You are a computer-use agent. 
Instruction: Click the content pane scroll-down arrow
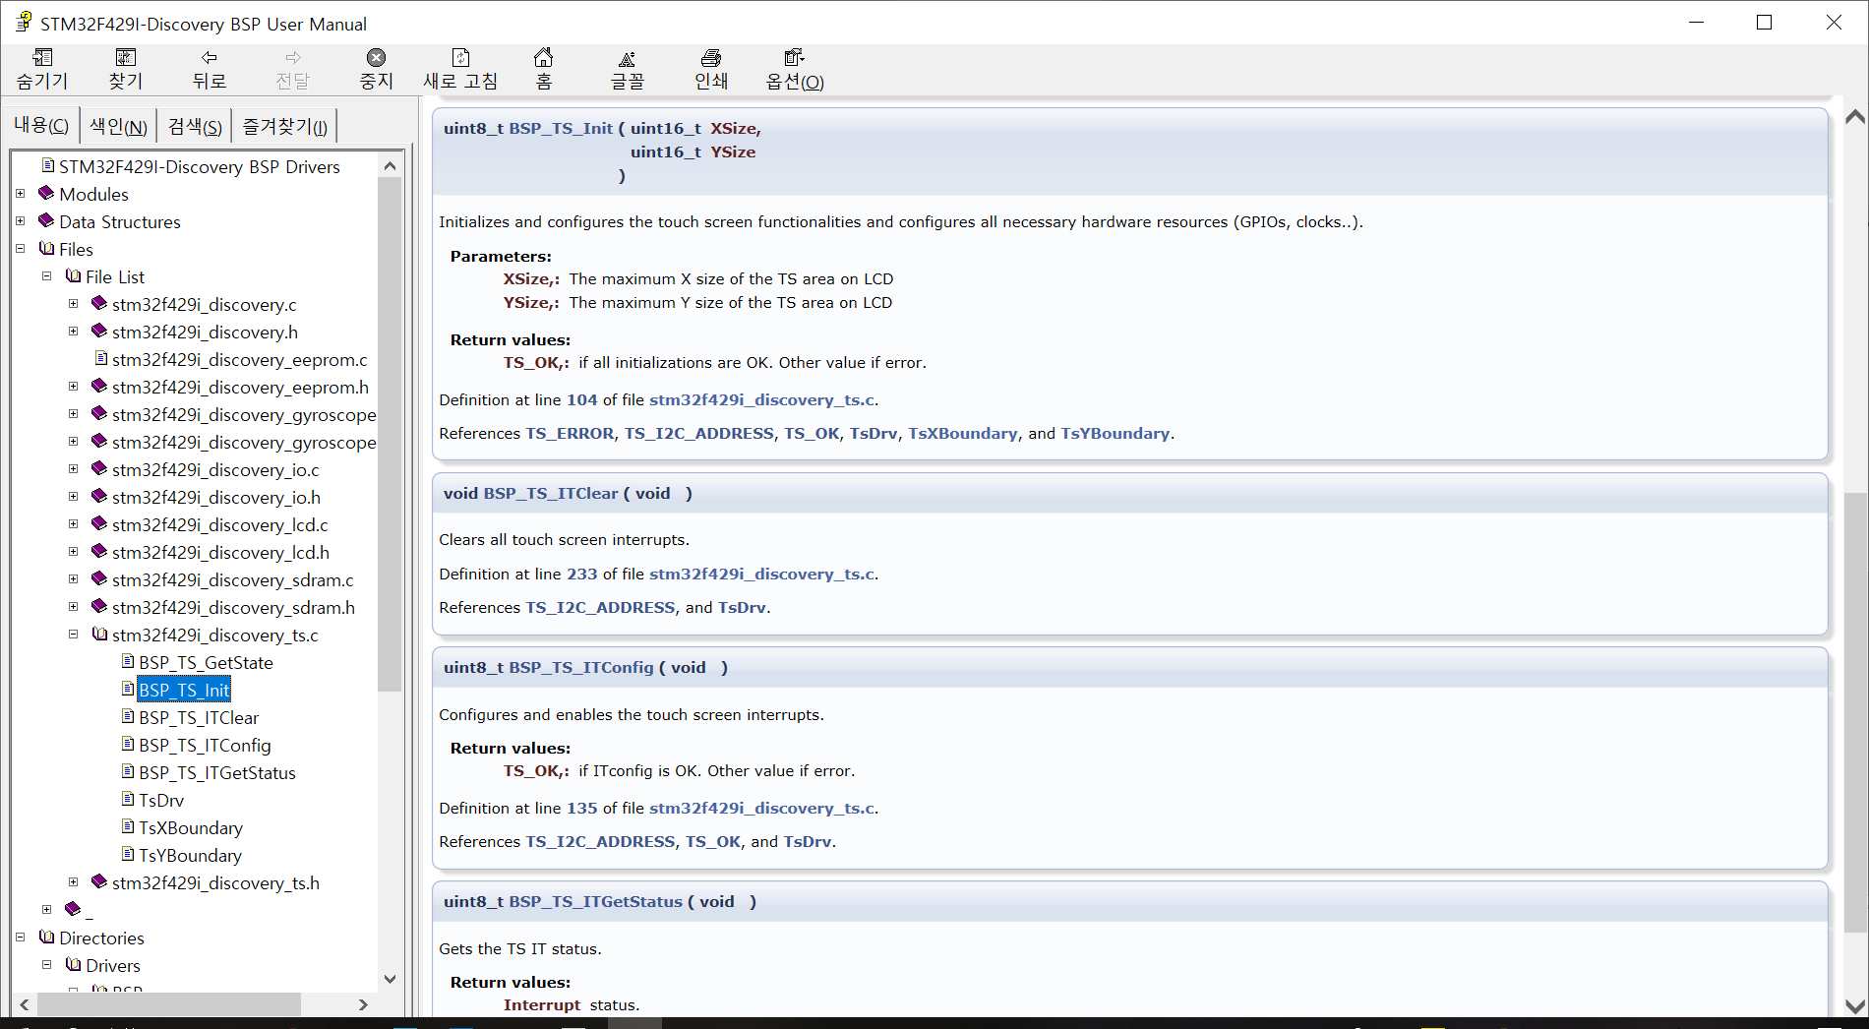(x=1855, y=1006)
